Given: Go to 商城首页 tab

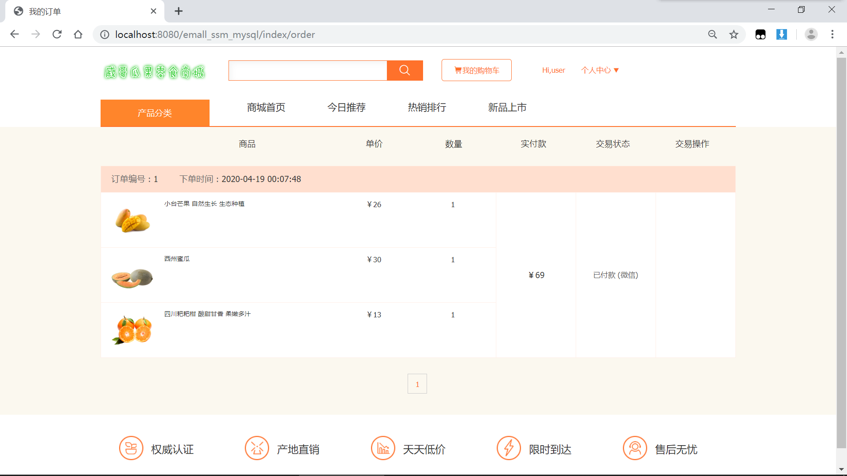Looking at the screenshot, I should [266, 108].
